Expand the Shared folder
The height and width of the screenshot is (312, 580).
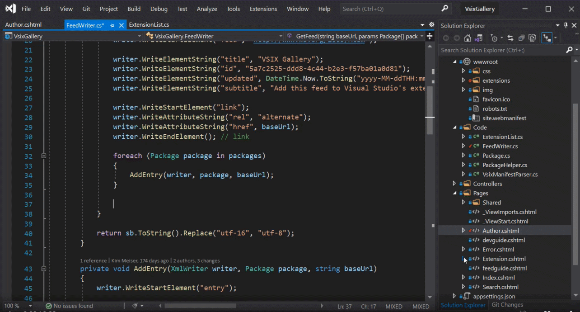coord(463,203)
